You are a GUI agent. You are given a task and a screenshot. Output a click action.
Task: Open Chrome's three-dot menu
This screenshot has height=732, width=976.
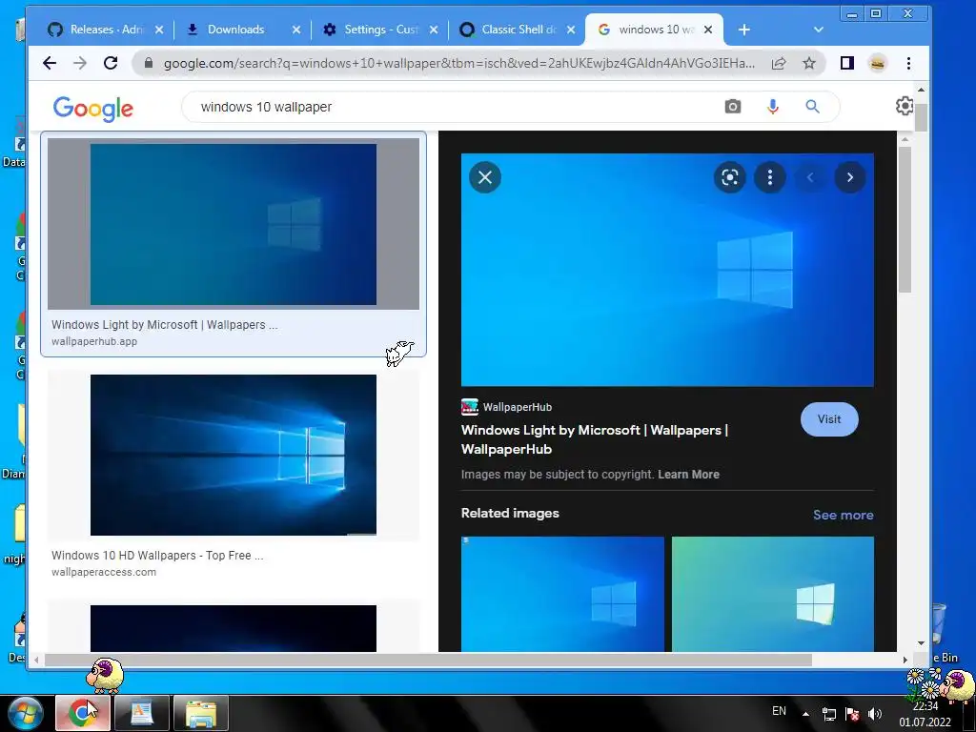(908, 63)
